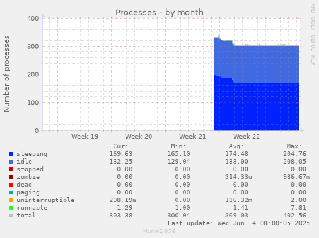
Task: Click the 'Number of processes' axis label
Action: [6, 74]
